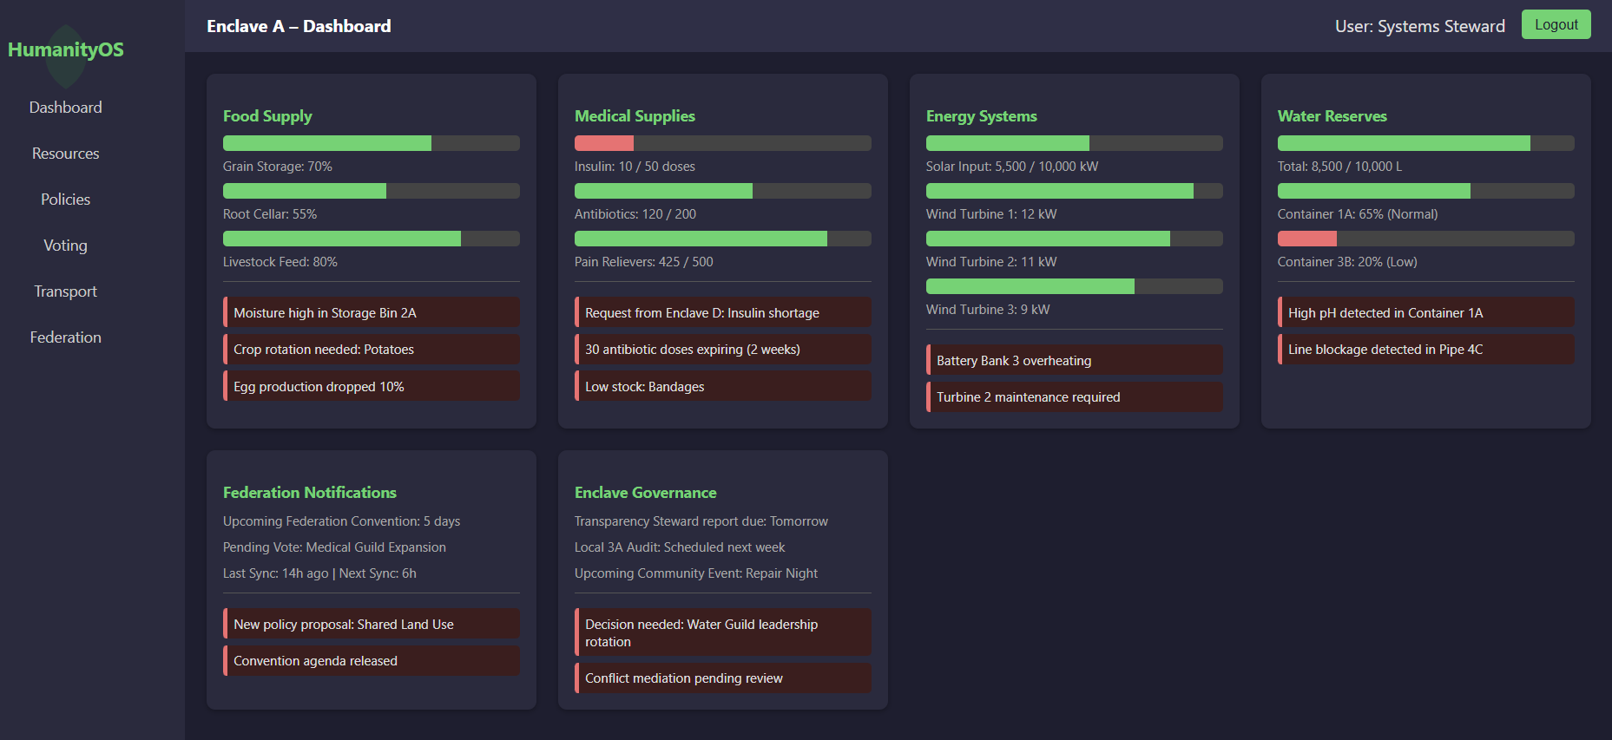Click the Pending Vote Medical Guild Expansion text
Viewport: 1612px width, 740px height.
(334, 547)
